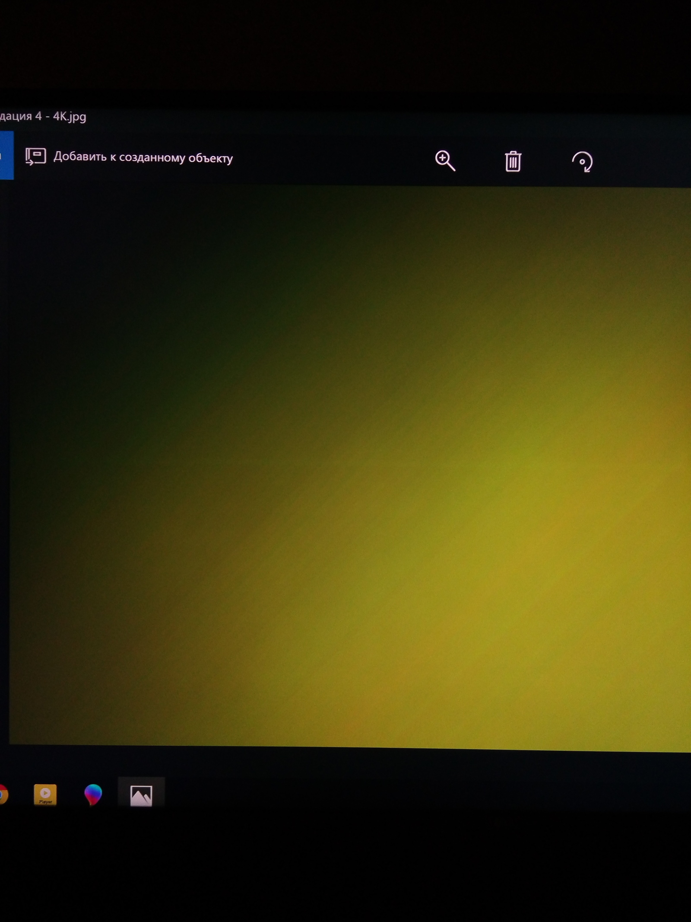The width and height of the screenshot is (691, 922).
Task: Launch the Player app from taskbar
Action: (x=45, y=794)
